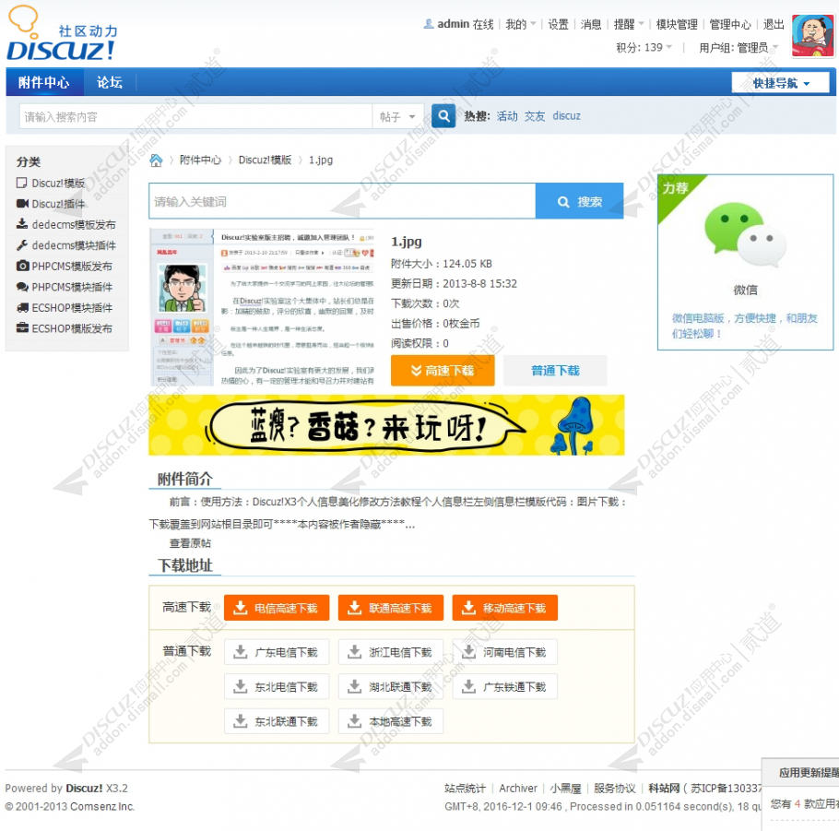
Task: Click the ECSHOP模块插件 truck icon
Action: click(x=22, y=307)
